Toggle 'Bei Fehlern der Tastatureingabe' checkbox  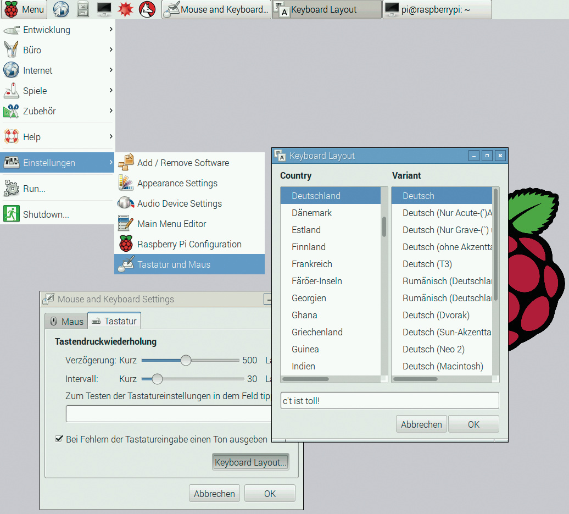pyautogui.click(x=59, y=439)
